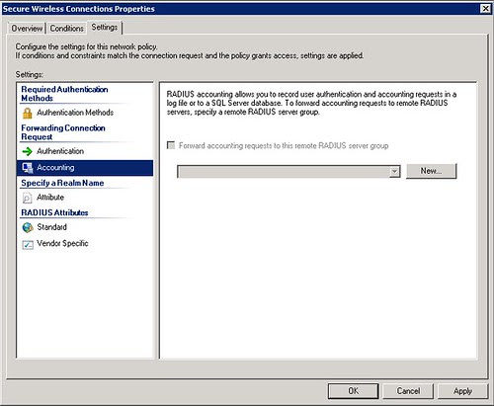Switch to the Overview tab

click(27, 29)
